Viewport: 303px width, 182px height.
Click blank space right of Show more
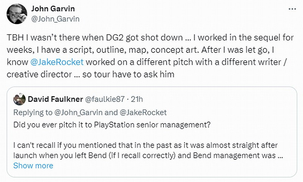click(170, 166)
